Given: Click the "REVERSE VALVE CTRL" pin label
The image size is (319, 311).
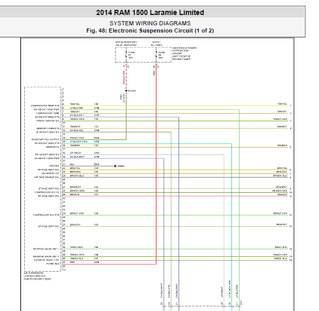Looking at the screenshot, I should tap(47, 260).
